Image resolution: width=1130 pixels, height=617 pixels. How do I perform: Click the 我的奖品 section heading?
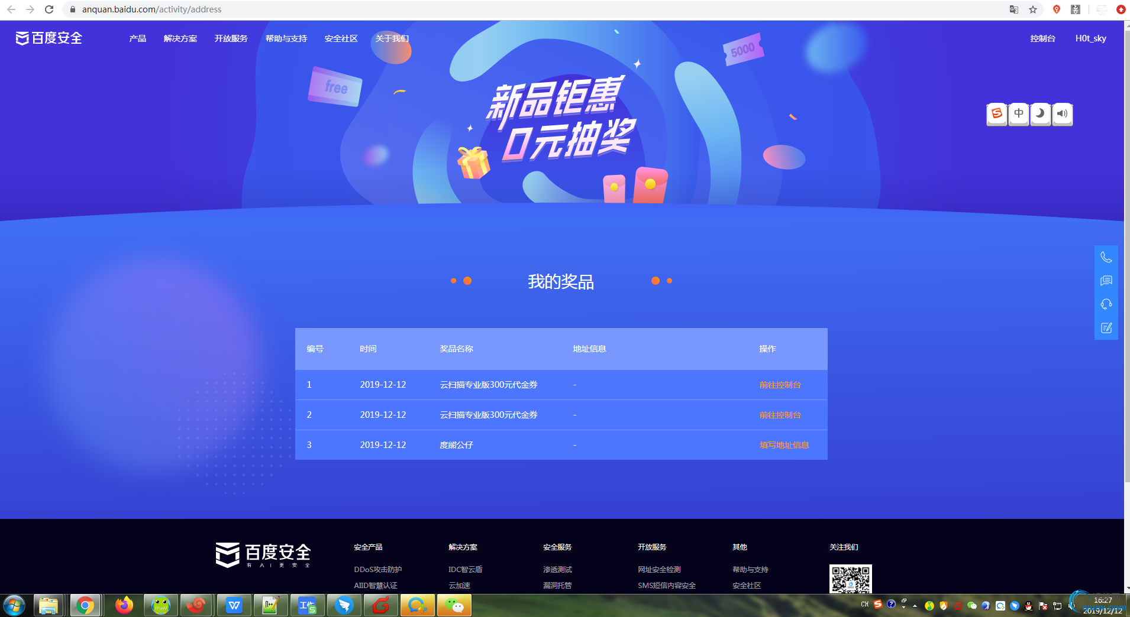(x=561, y=281)
